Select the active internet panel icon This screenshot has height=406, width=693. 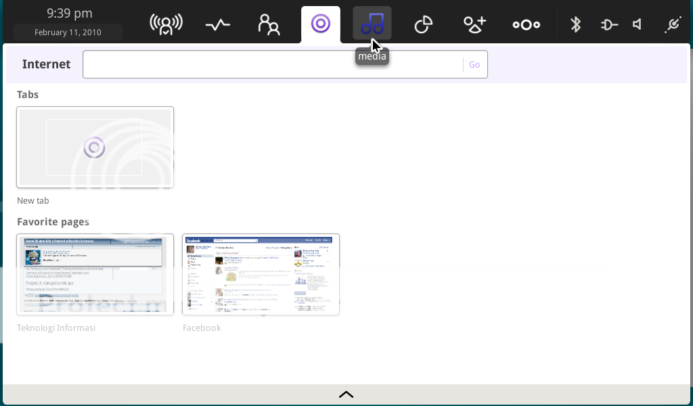pos(320,24)
